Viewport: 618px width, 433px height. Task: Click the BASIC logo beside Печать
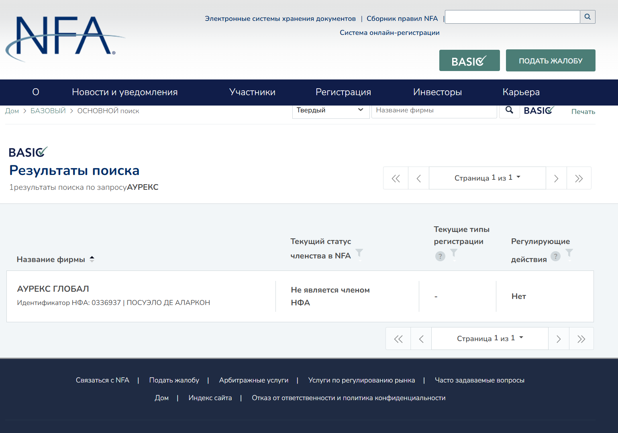(539, 110)
